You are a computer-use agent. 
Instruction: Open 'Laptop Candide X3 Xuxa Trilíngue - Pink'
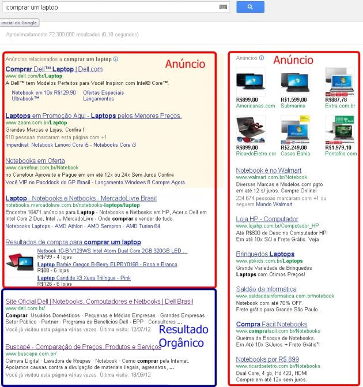(x=84, y=278)
